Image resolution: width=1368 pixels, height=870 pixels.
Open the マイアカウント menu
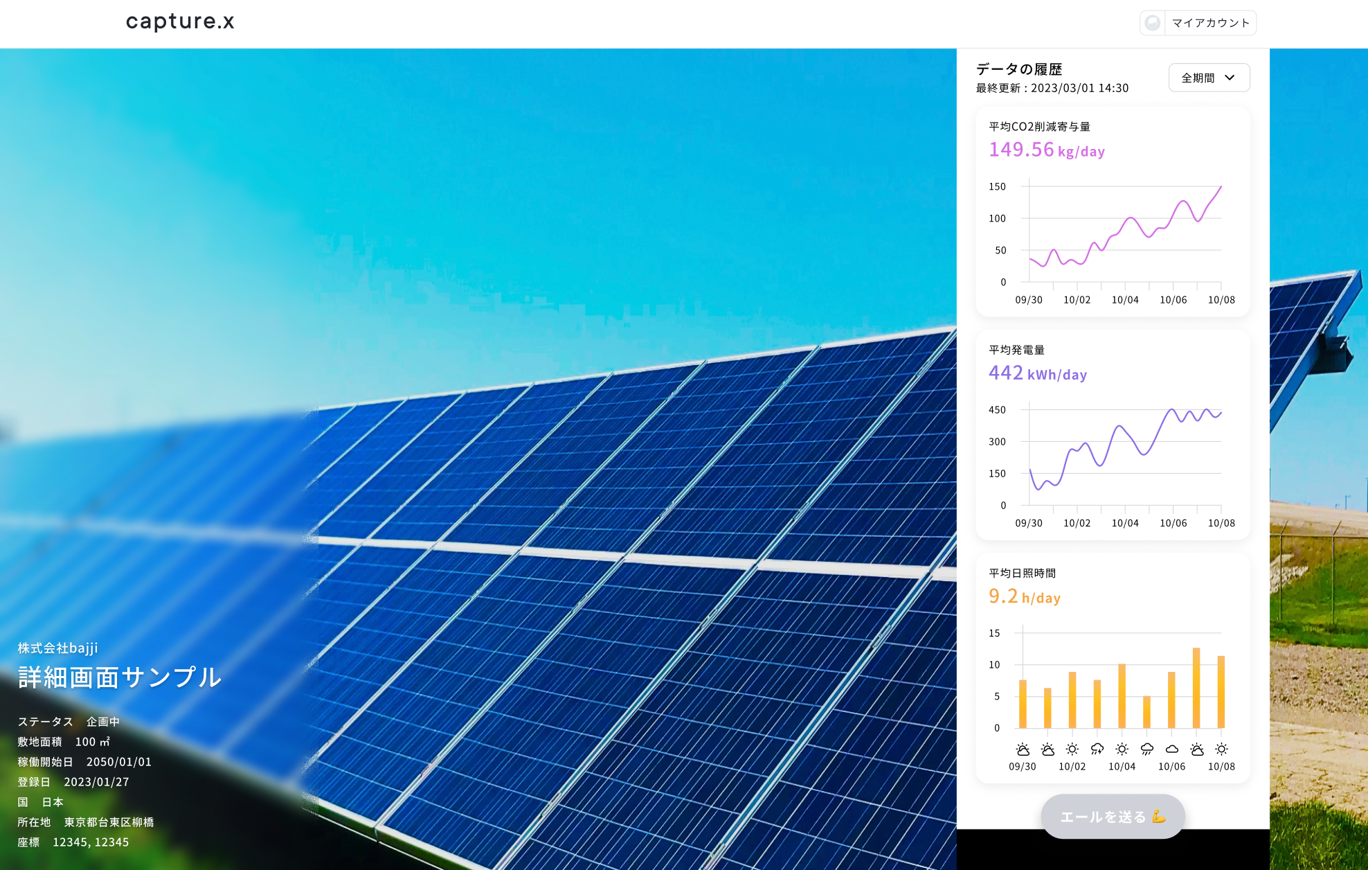tap(1210, 23)
